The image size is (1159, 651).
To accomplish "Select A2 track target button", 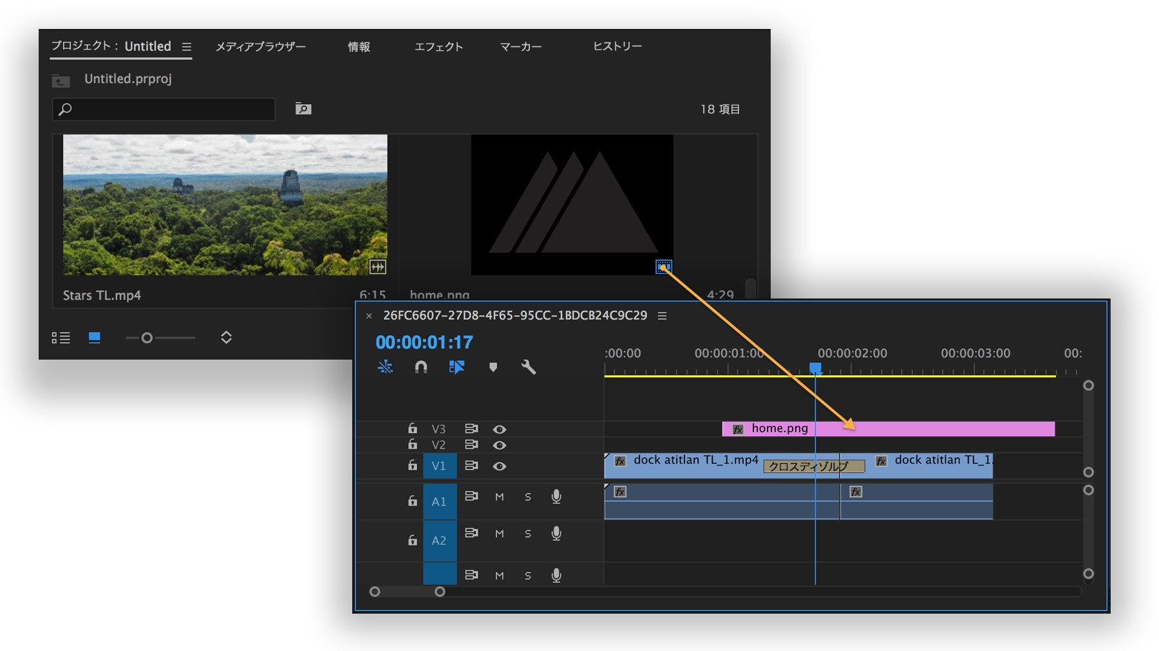I will pos(440,540).
